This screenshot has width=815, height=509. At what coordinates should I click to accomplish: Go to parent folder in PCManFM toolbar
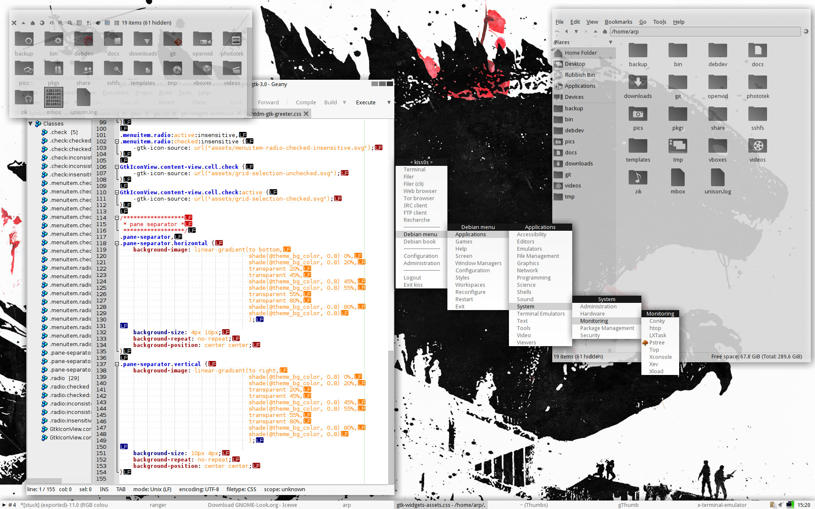tap(596, 31)
